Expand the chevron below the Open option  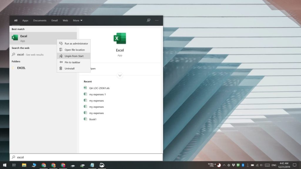[x=120, y=75]
